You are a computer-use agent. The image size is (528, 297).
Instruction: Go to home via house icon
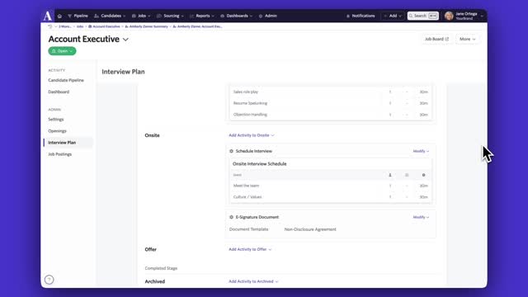click(x=59, y=16)
